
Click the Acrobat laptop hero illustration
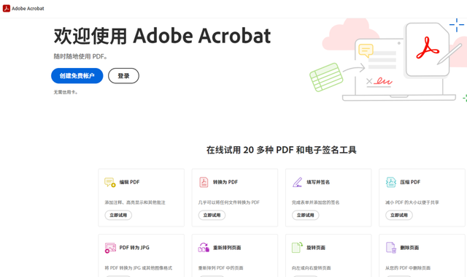388,60
